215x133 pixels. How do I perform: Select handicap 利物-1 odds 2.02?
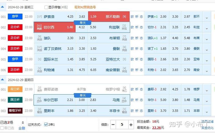pyautogui.click(x=157, y=70)
